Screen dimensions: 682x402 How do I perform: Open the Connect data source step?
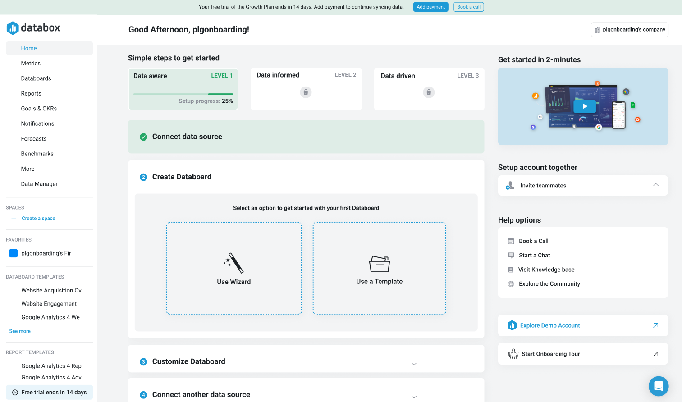[x=306, y=137]
